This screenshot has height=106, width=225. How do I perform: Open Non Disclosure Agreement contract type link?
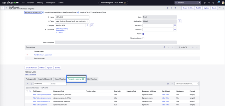[43, 55]
